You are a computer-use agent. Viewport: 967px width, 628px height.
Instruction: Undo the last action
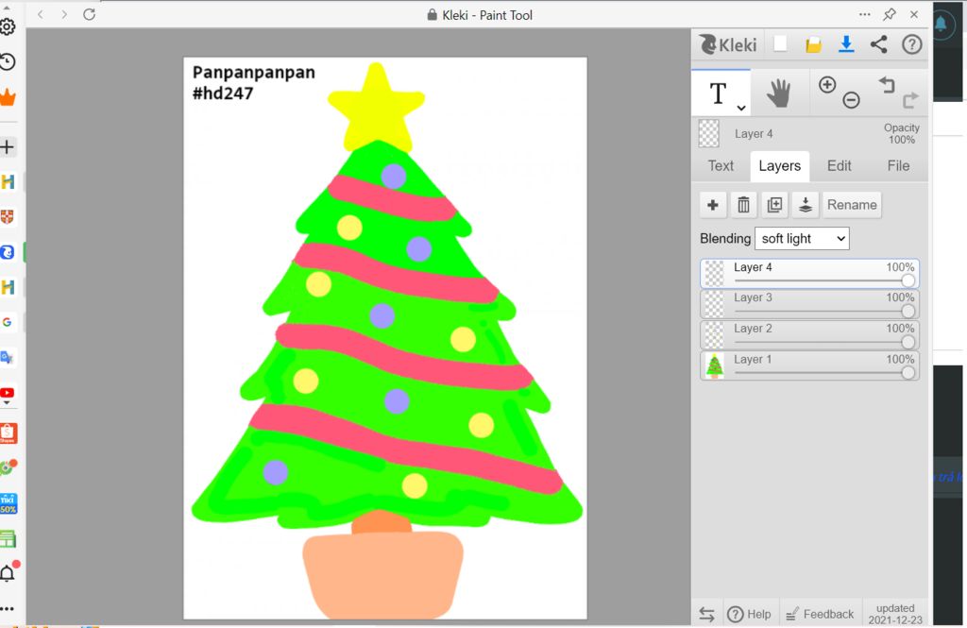886,84
